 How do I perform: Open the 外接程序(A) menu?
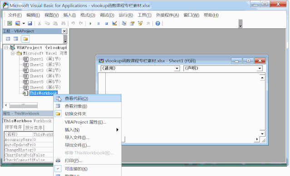167,15
